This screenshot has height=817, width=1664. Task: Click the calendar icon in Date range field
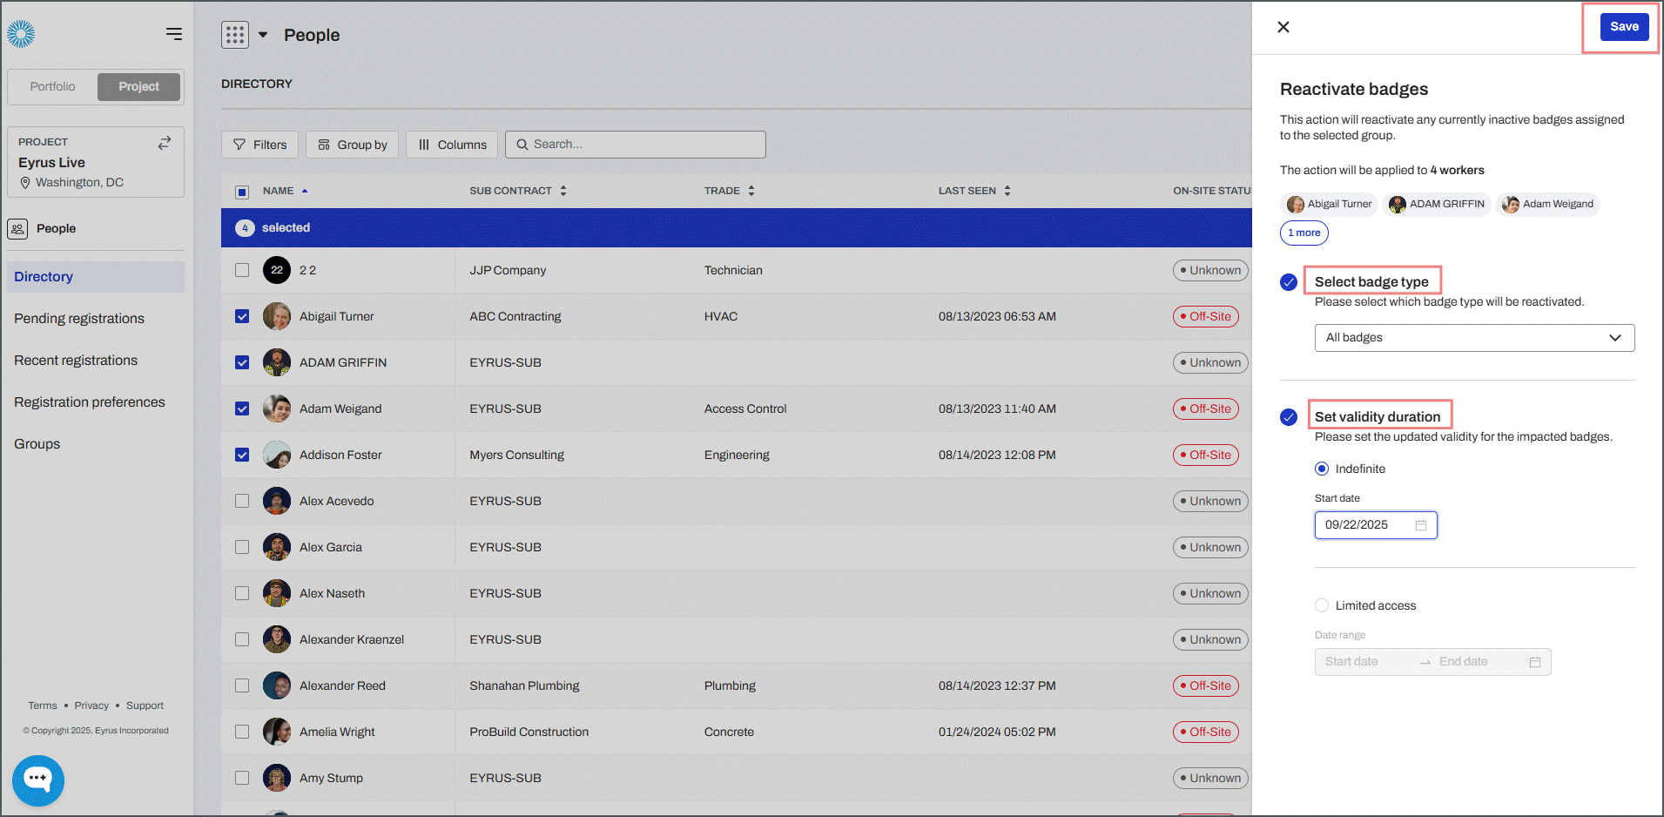[x=1535, y=662]
